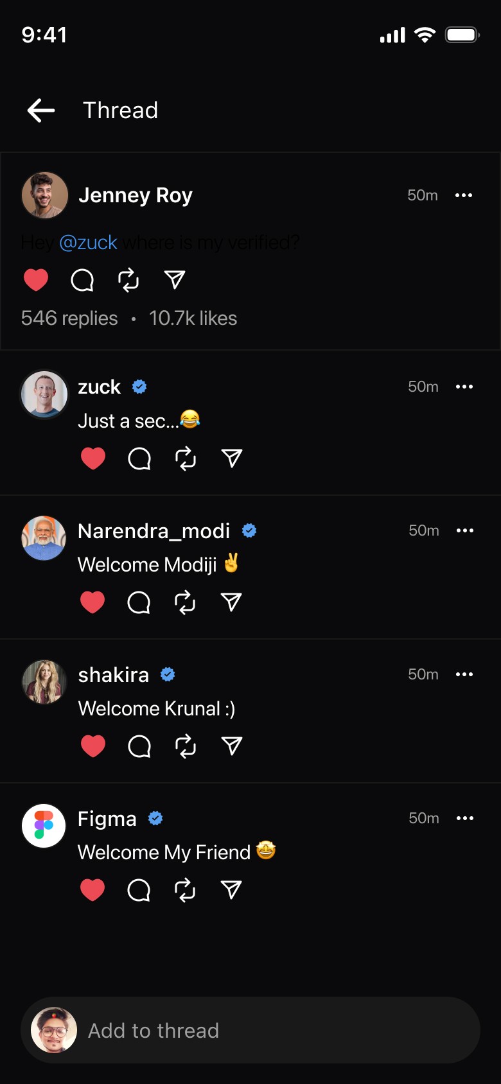Repost Jenney Roy's post

pos(128,280)
